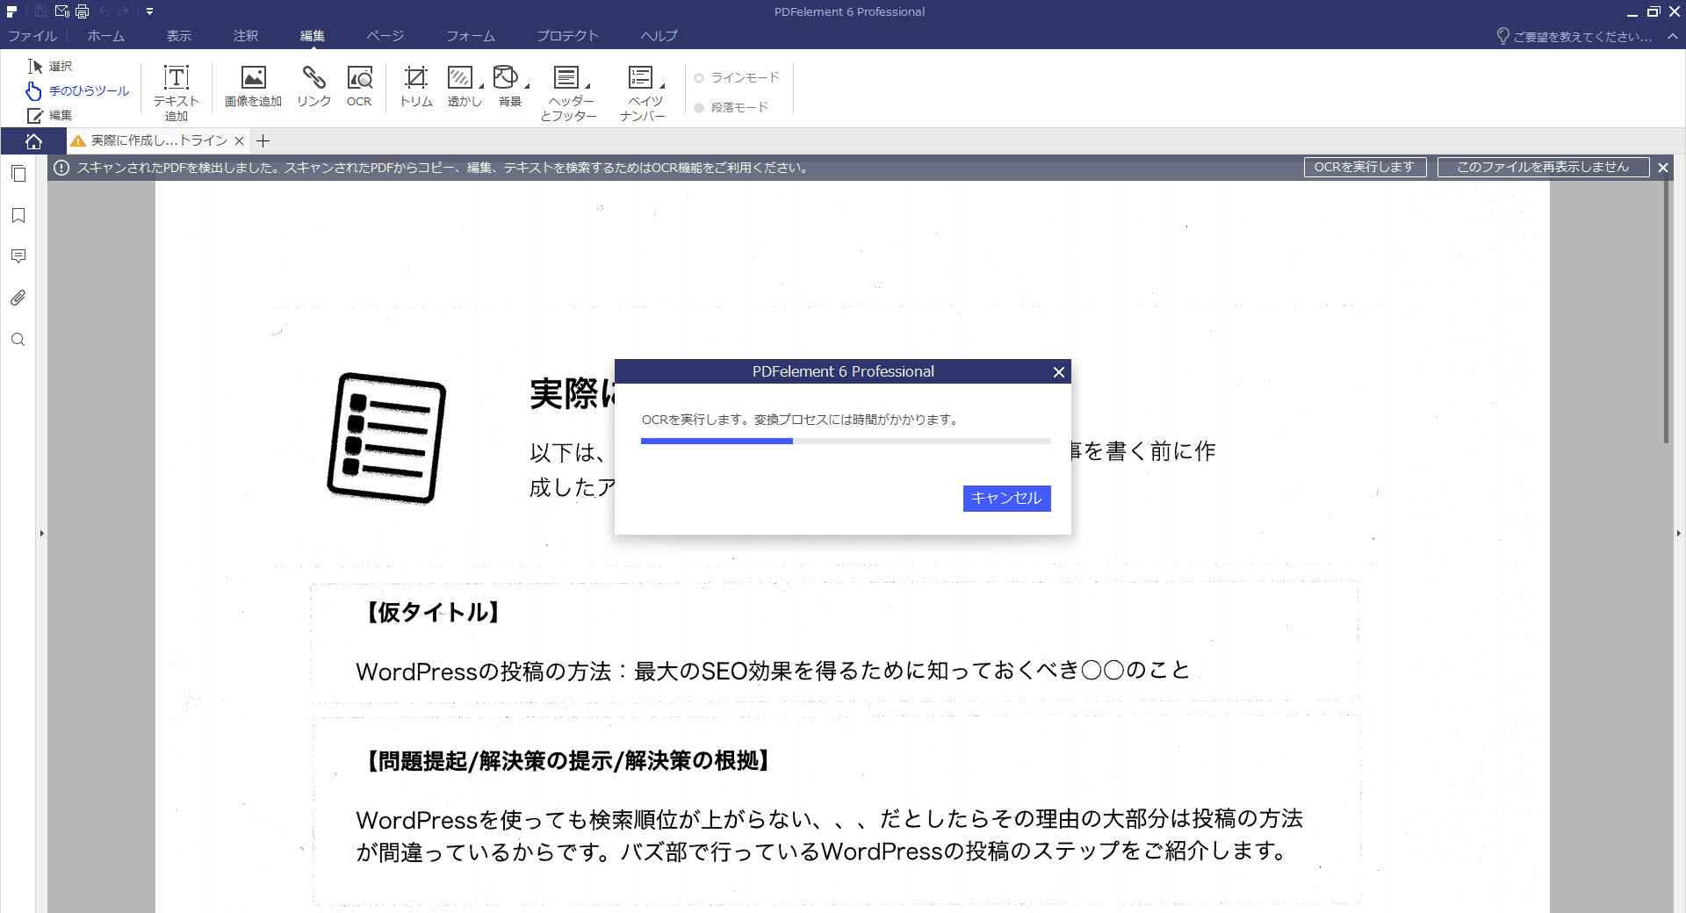
Task: Open the quick access toolbar dropdown
Action: click(149, 11)
